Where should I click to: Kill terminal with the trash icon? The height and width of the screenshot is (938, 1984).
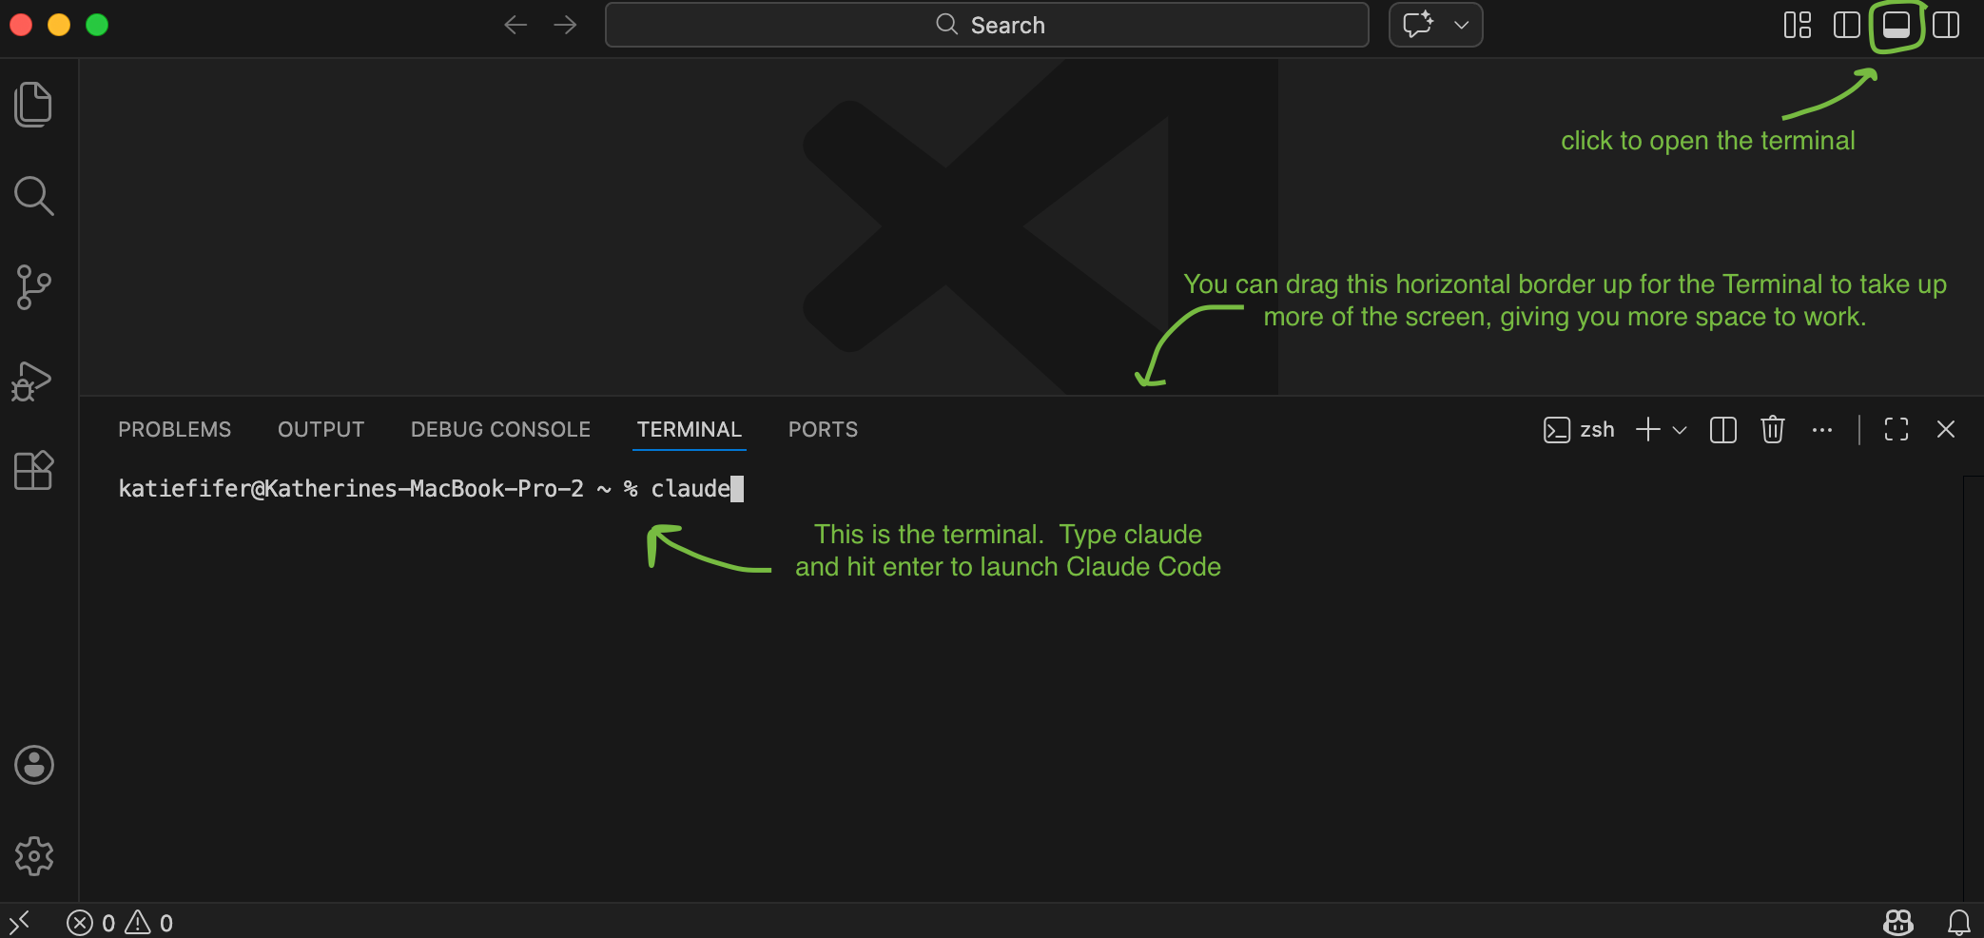tap(1772, 430)
